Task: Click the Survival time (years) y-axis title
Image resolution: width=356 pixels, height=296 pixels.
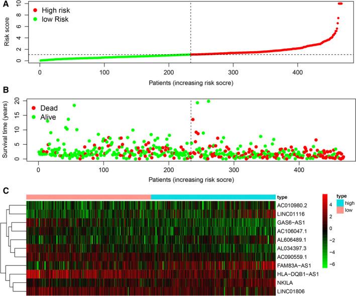Action: click(6, 129)
